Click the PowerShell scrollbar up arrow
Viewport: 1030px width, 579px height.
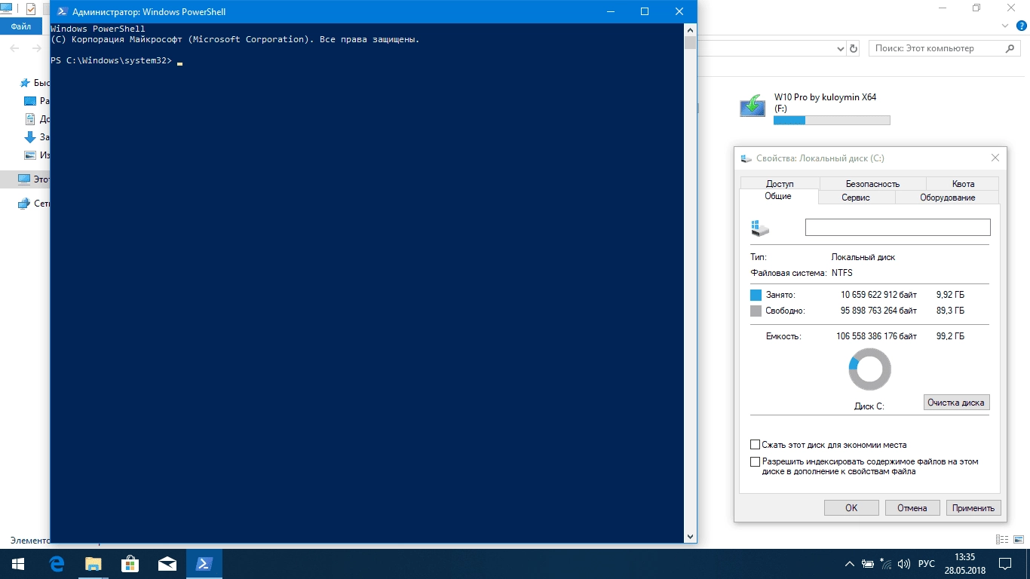[x=690, y=29]
